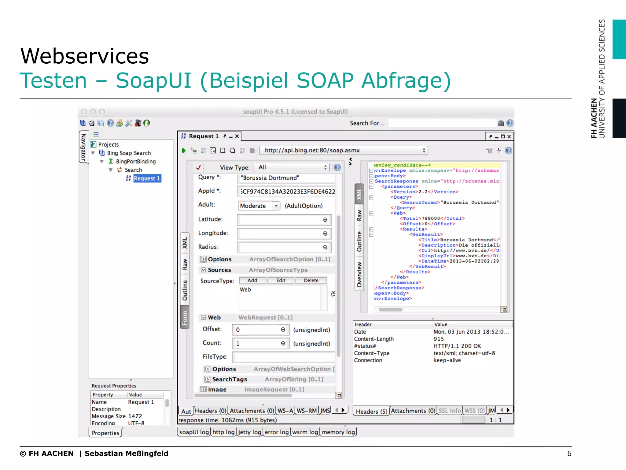Collapse the Bing Soap Search project node

point(93,153)
